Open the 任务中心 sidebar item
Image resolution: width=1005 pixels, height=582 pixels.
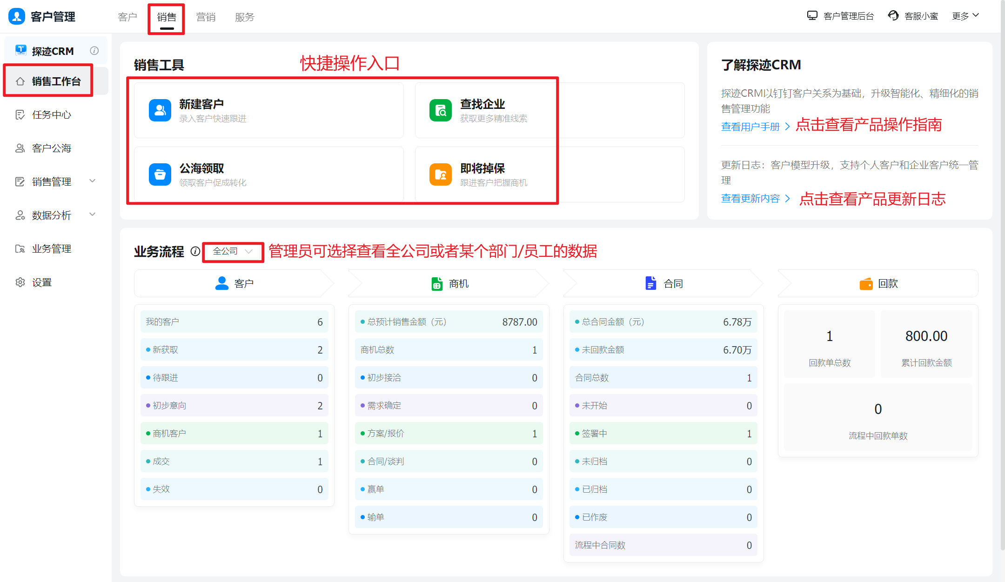[x=51, y=115]
